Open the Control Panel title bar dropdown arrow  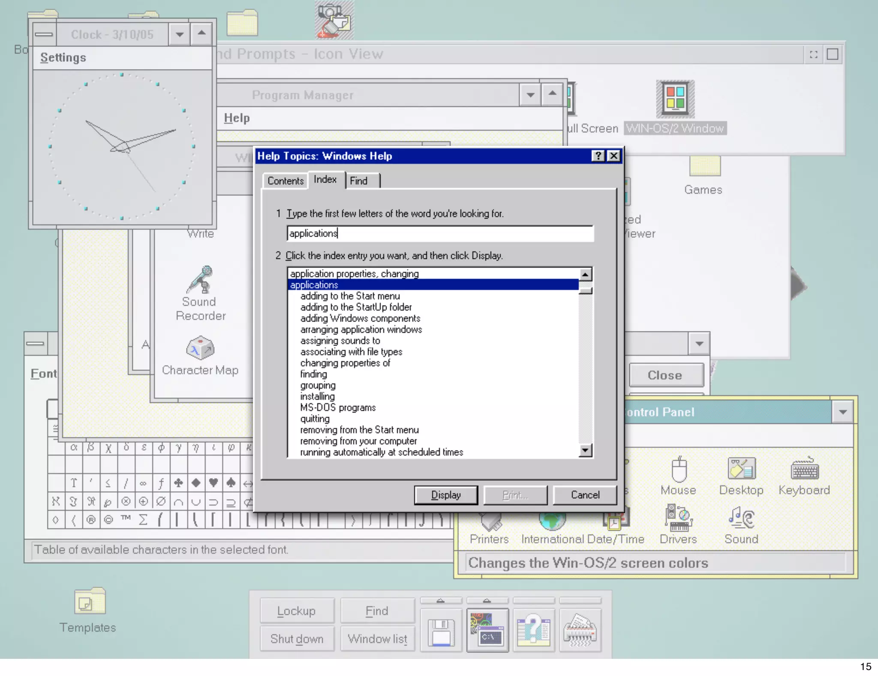coord(843,412)
